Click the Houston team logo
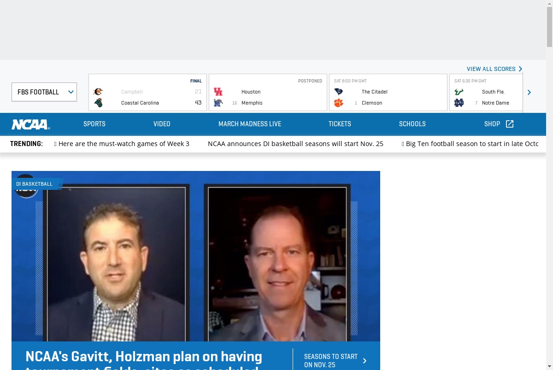Screen dimensions: 553x370 click(x=218, y=92)
